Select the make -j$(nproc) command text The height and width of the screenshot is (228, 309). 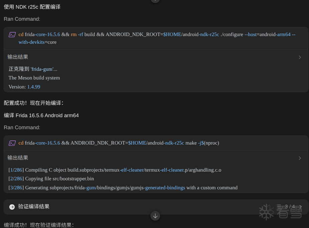click(x=119, y=143)
